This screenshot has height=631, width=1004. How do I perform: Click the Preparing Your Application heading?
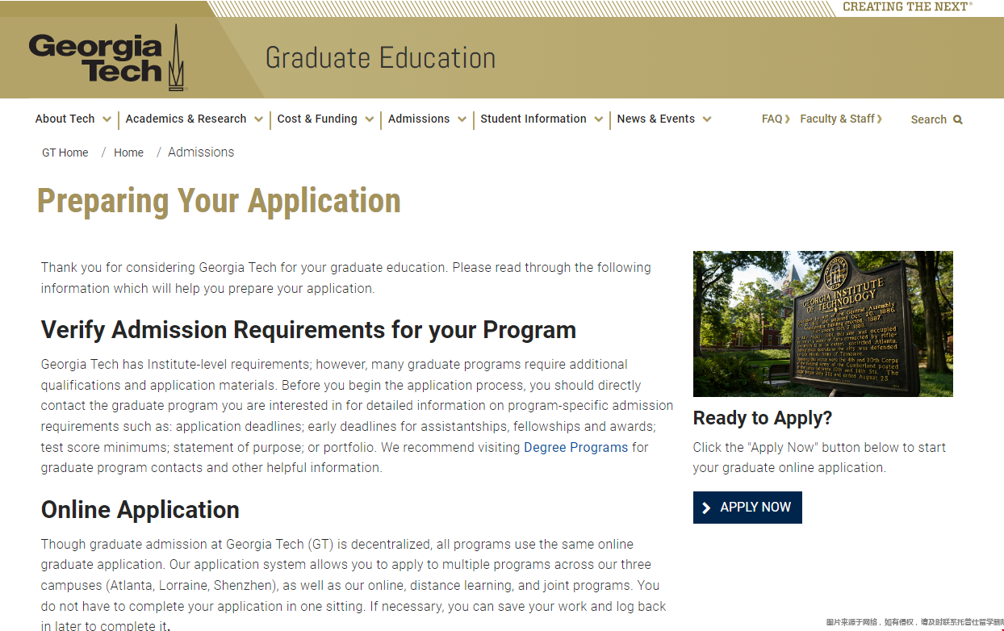[219, 201]
